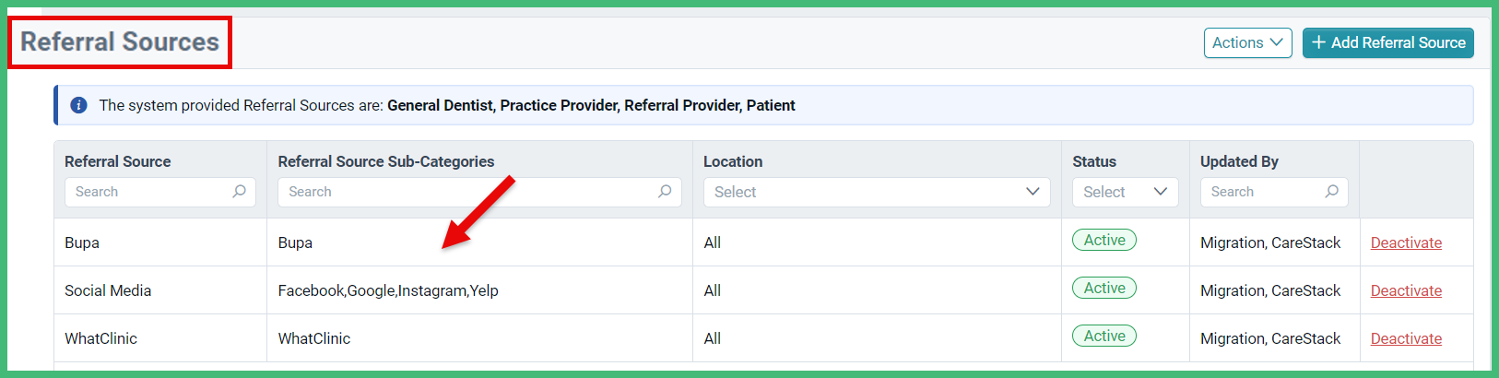Click the Referral Sources page heading
The image size is (1499, 378).
pyautogui.click(x=120, y=41)
